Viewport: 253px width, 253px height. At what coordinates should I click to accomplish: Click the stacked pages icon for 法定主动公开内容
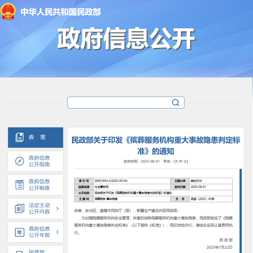[x=20, y=208]
